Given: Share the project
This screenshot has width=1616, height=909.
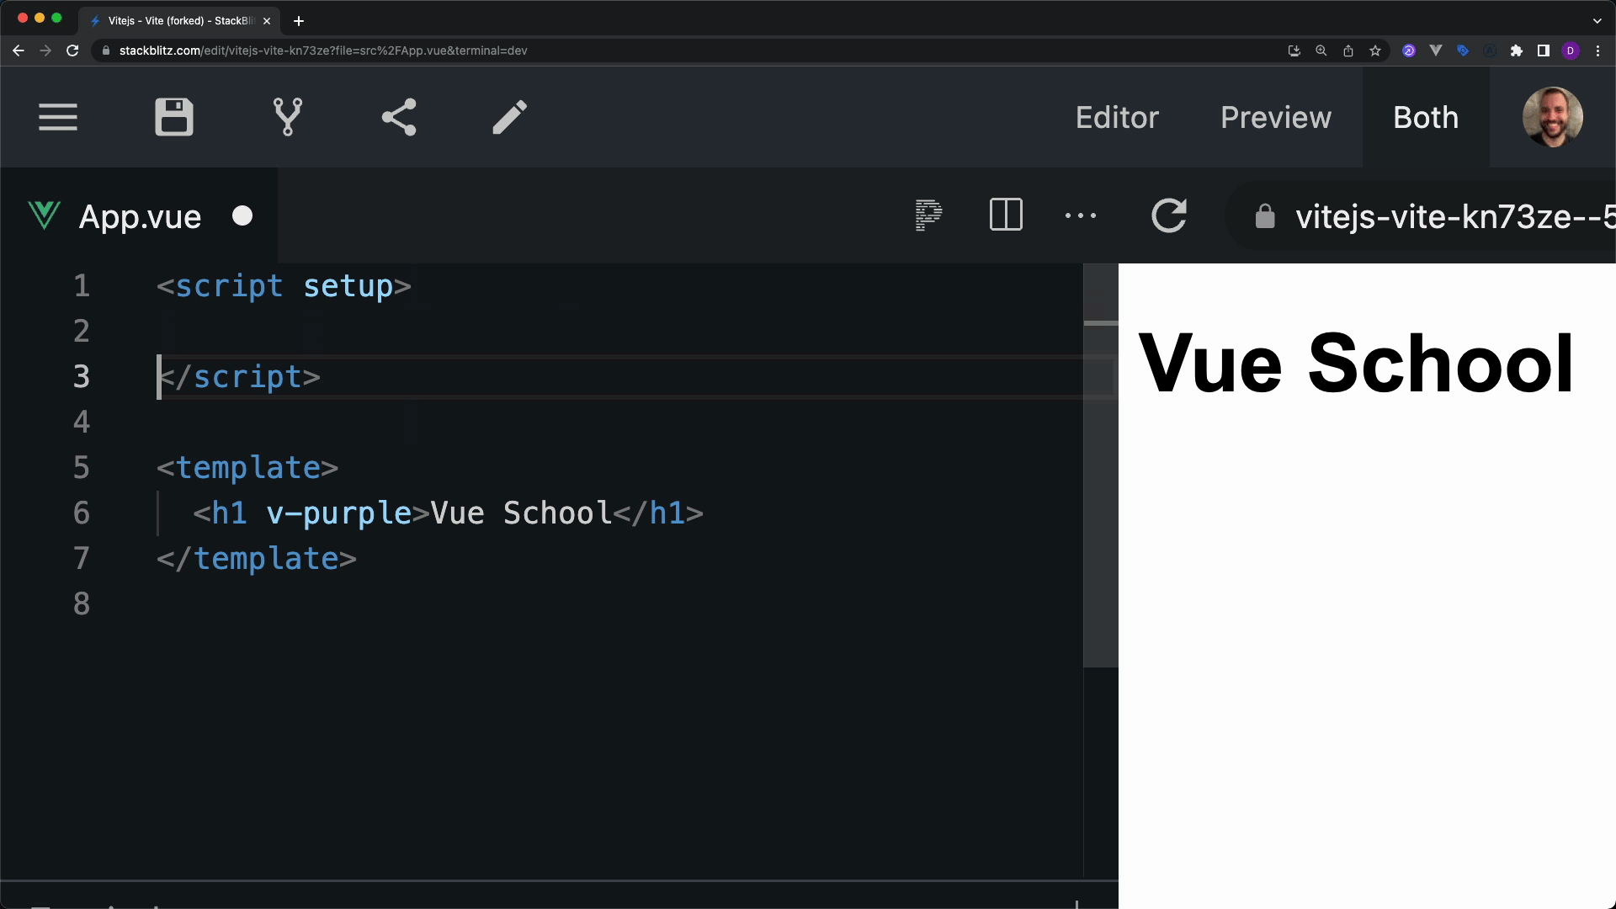Looking at the screenshot, I should point(399,117).
